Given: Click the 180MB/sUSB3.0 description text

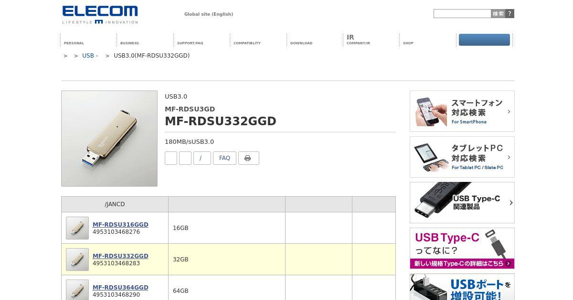Looking at the screenshot, I should click(190, 142).
